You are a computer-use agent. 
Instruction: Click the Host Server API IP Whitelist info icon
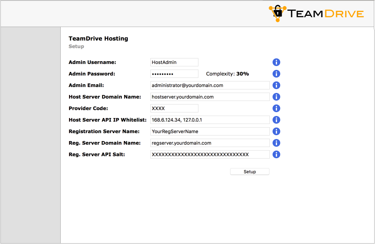pos(276,120)
